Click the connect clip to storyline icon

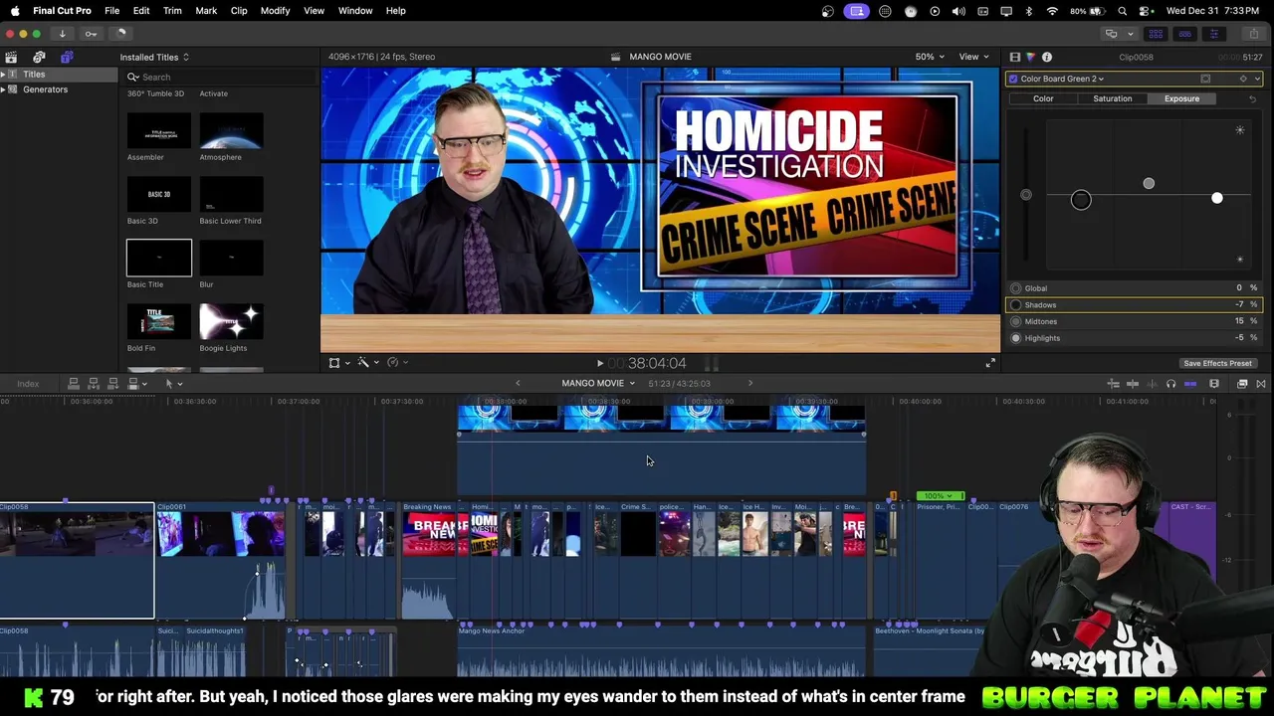point(73,384)
